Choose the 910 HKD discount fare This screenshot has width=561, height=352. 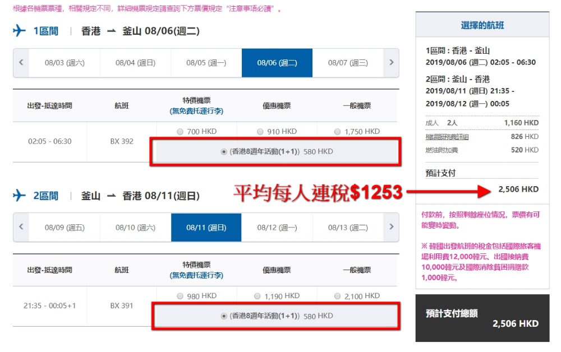pos(260,132)
